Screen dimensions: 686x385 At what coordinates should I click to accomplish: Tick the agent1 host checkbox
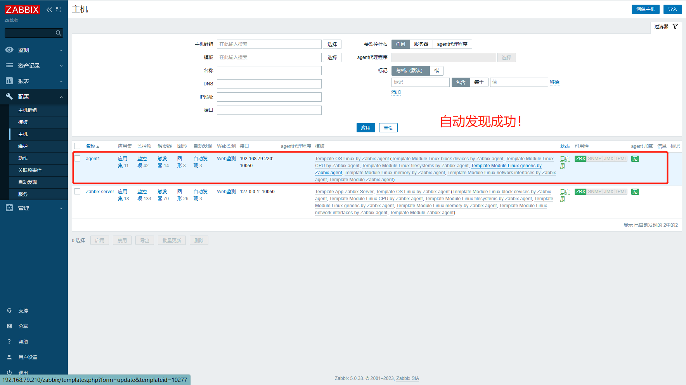[x=77, y=158]
